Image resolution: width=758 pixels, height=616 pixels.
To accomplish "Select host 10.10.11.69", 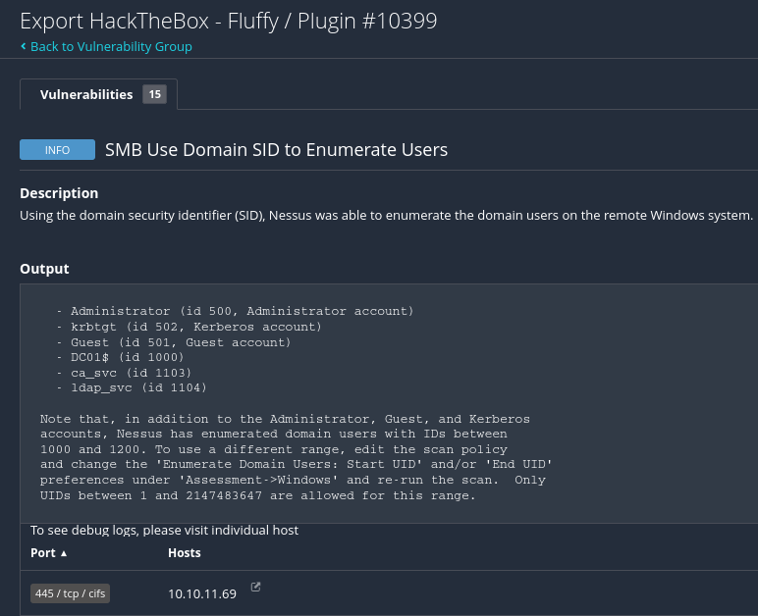I will (x=202, y=593).
